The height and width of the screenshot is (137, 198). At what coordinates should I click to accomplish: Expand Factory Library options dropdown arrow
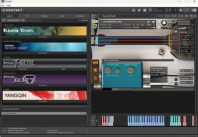[x=85, y=53]
